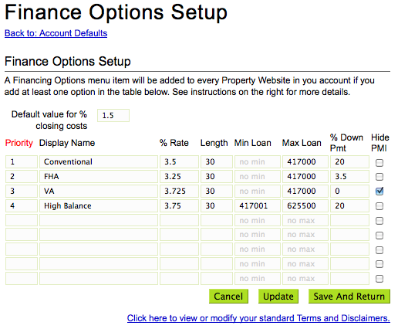The height and width of the screenshot is (329, 398).
Task: Open the Back to: Account Defaults link
Action: tap(56, 33)
